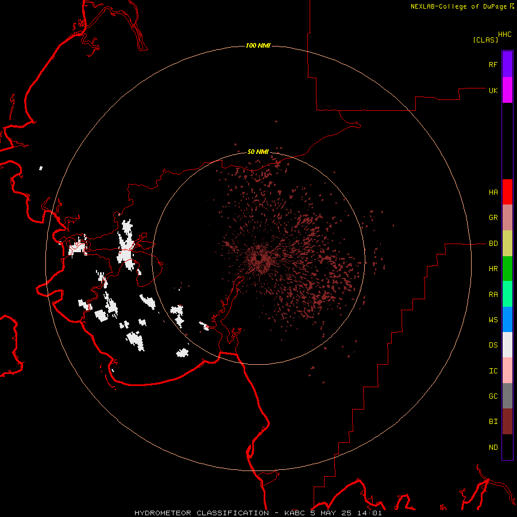The width and height of the screenshot is (517, 517).
Task: Pick the RA light-green legend swatch
Action: [507, 294]
